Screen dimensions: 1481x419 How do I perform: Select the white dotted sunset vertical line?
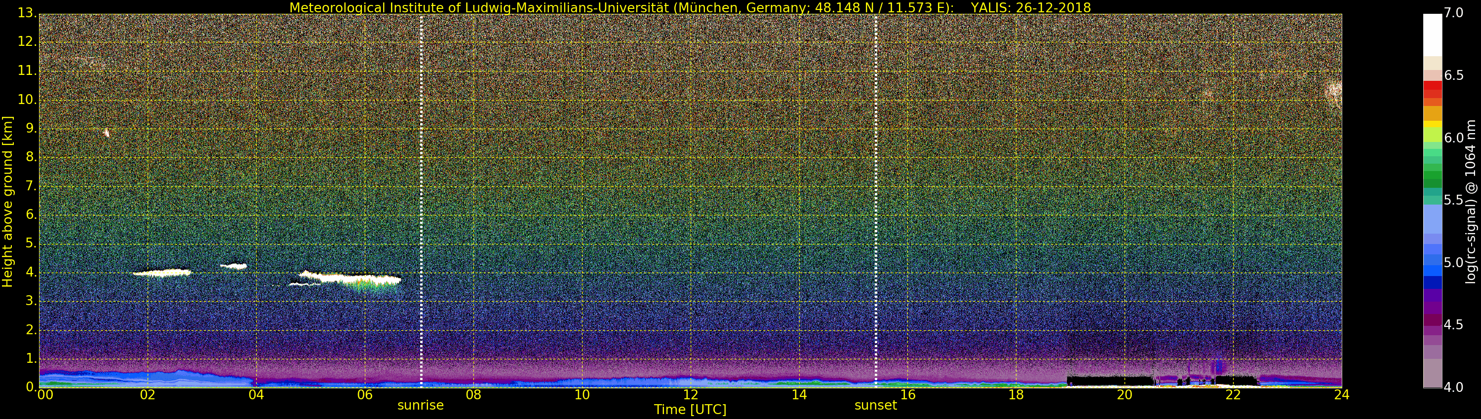point(876,200)
